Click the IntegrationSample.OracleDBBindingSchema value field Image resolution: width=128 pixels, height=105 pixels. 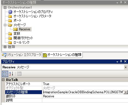[x=83, y=92]
